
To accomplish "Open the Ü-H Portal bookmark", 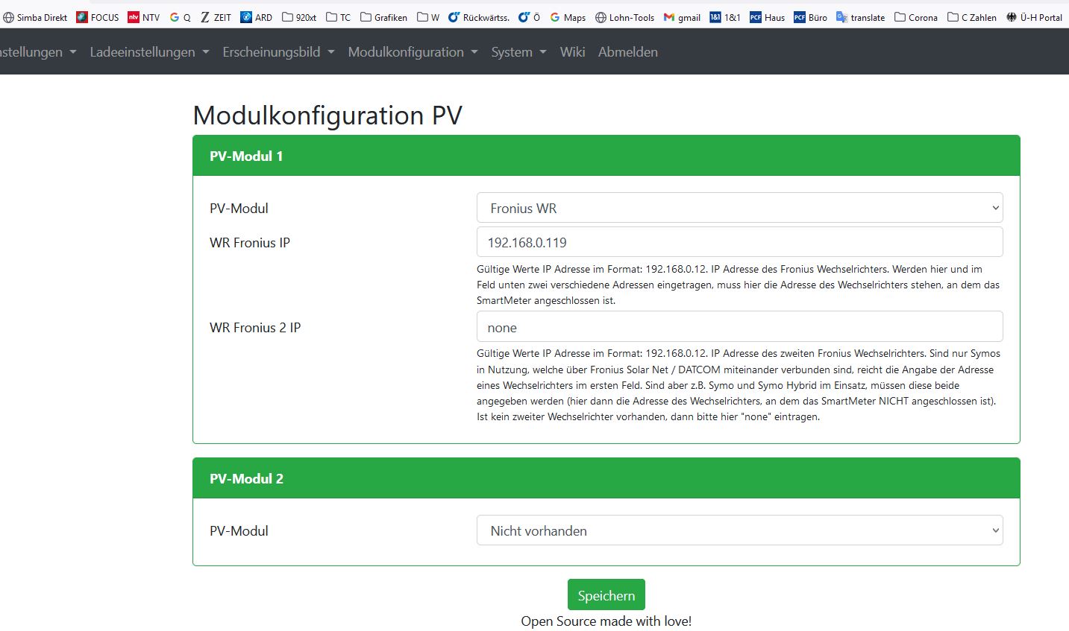I will pos(1034,17).
